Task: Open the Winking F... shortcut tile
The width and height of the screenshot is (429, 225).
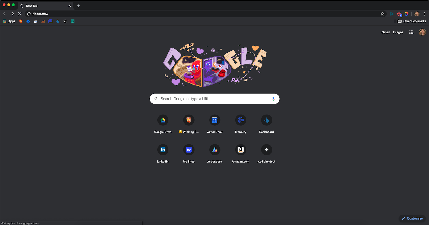Action: point(189,124)
